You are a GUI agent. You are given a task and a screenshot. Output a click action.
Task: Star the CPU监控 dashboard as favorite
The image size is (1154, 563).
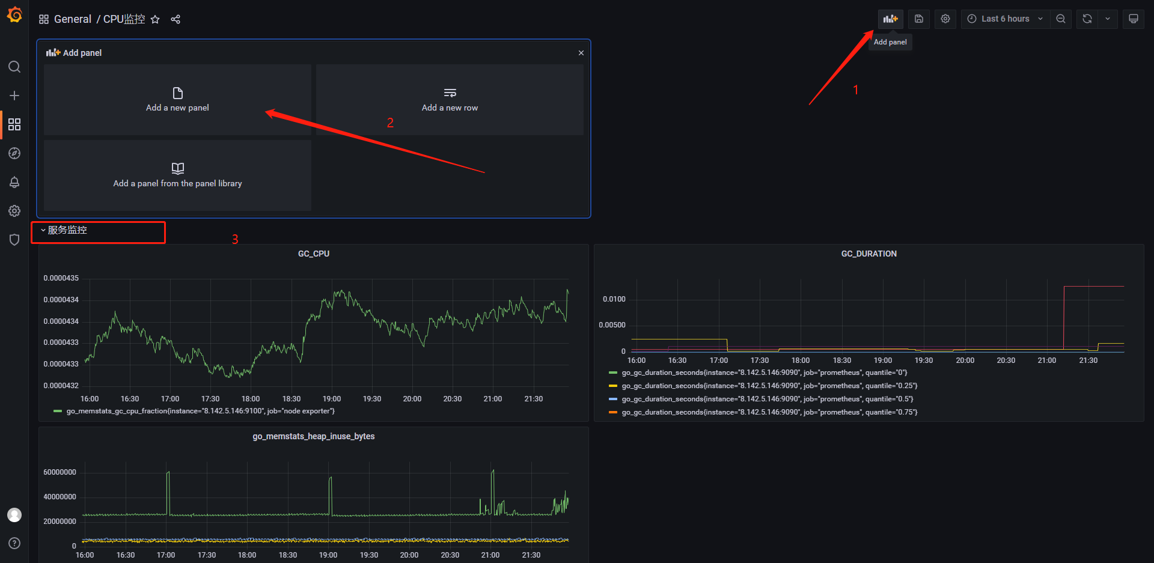[155, 19]
